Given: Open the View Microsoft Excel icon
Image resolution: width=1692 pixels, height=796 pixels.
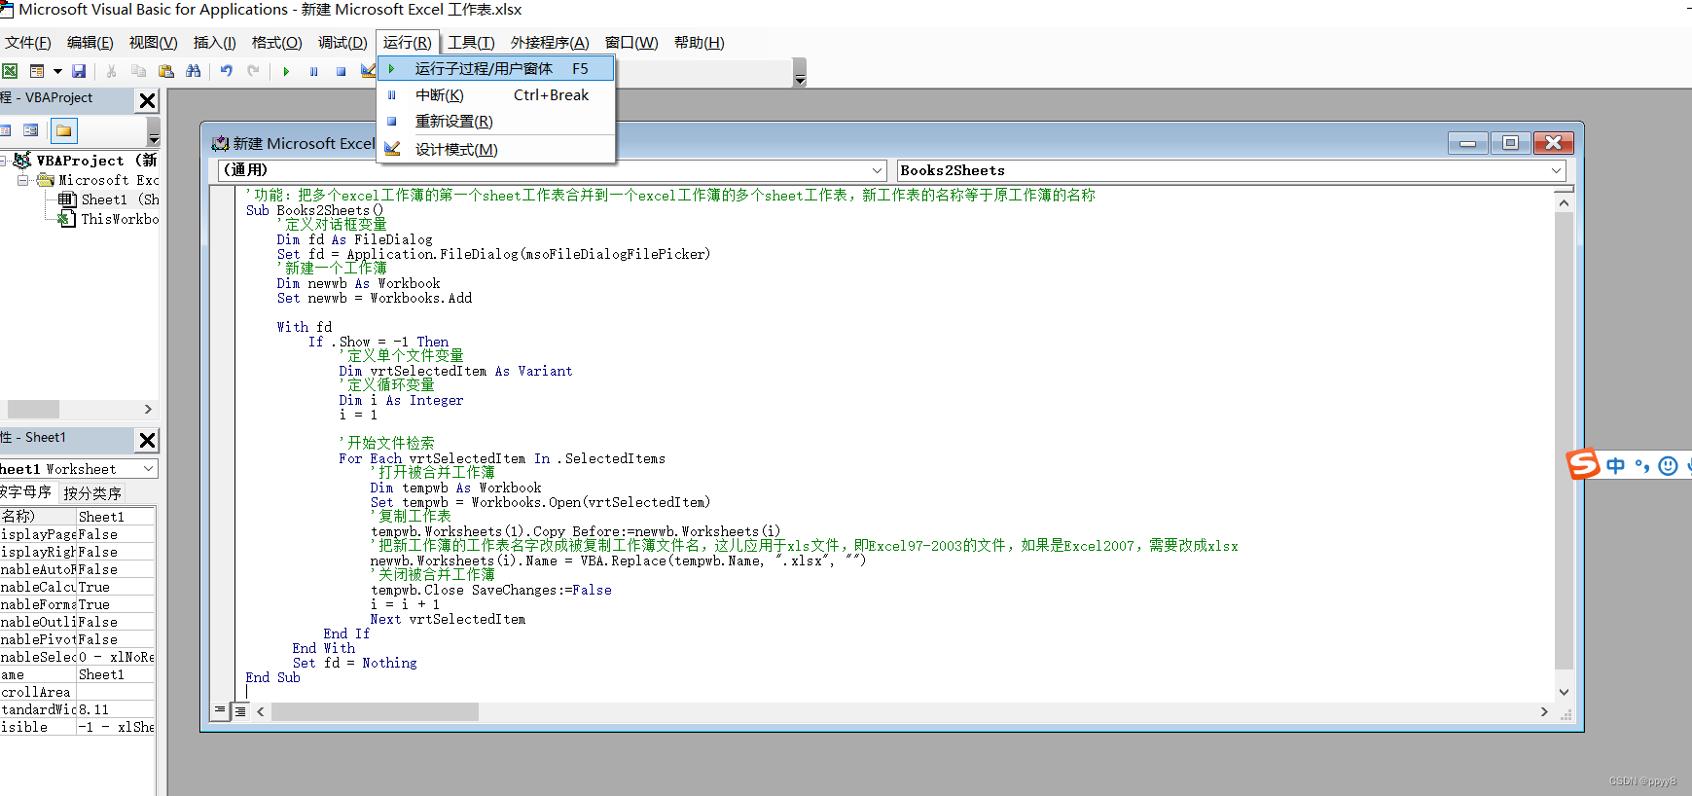Looking at the screenshot, I should coord(10,71).
